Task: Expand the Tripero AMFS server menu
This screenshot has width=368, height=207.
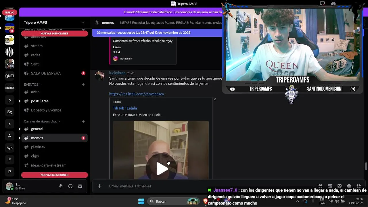Action: (54, 22)
